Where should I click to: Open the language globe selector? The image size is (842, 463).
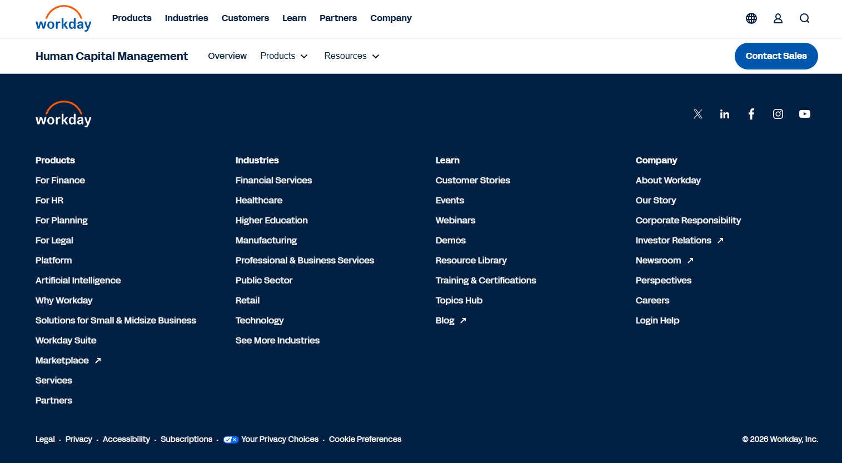coord(751,18)
